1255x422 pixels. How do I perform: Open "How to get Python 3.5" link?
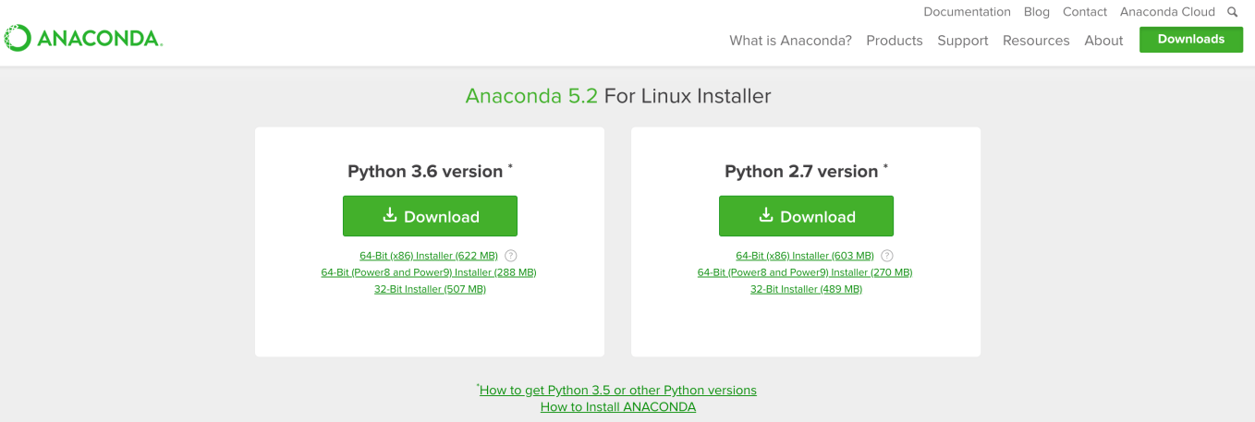[617, 390]
